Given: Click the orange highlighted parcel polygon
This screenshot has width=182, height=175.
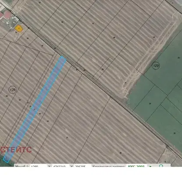Looking at the screenshot, I should [x=19, y=28].
